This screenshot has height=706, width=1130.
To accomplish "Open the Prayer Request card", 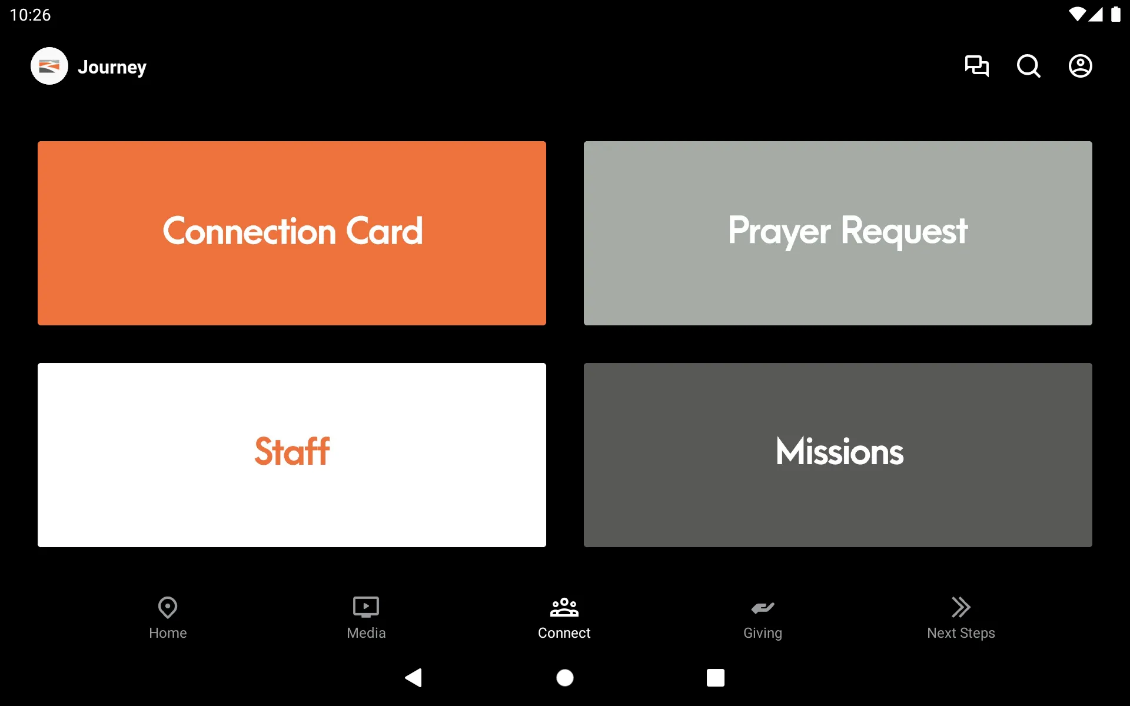I will [x=838, y=232].
